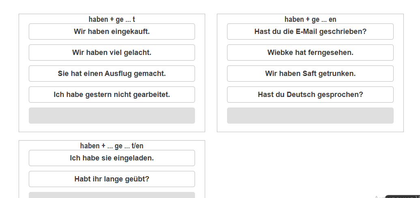
Task: Click the empty gray slot under 'gearbeitet' card
Action: click(x=112, y=116)
